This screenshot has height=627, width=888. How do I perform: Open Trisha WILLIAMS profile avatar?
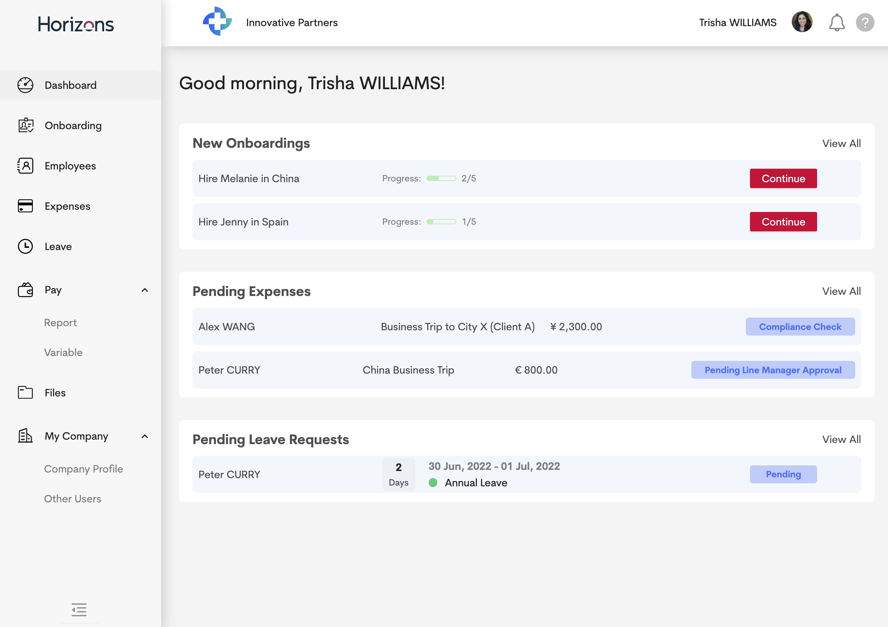(x=802, y=22)
